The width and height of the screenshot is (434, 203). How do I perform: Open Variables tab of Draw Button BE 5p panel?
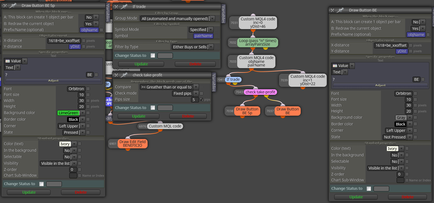point(107,12)
